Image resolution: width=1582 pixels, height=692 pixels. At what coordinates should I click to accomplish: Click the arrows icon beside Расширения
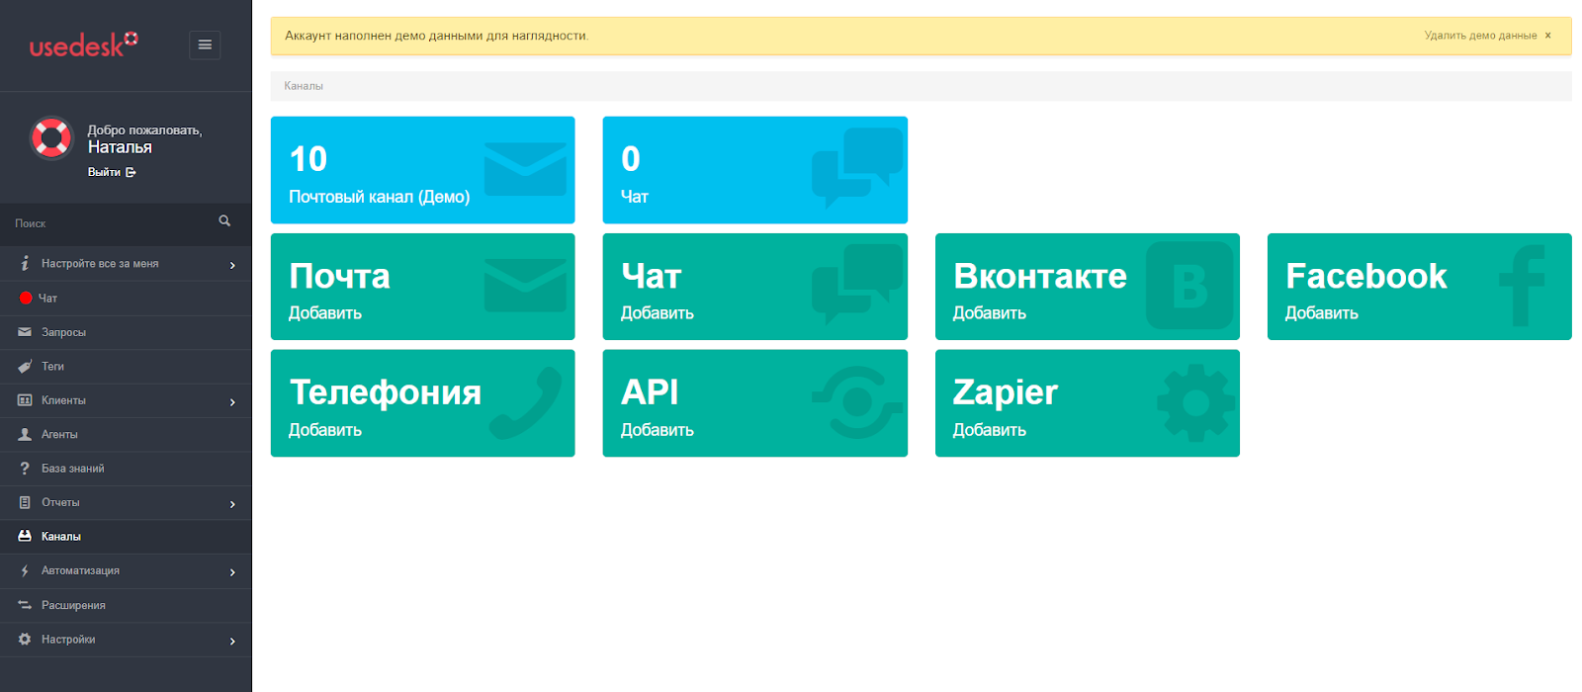25,605
